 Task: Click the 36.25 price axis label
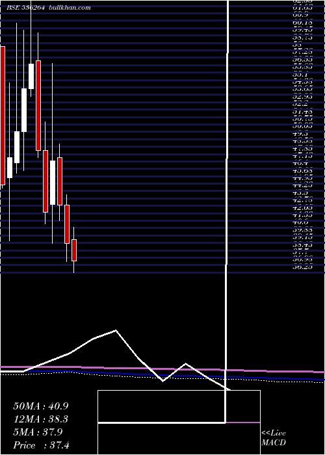(302, 267)
